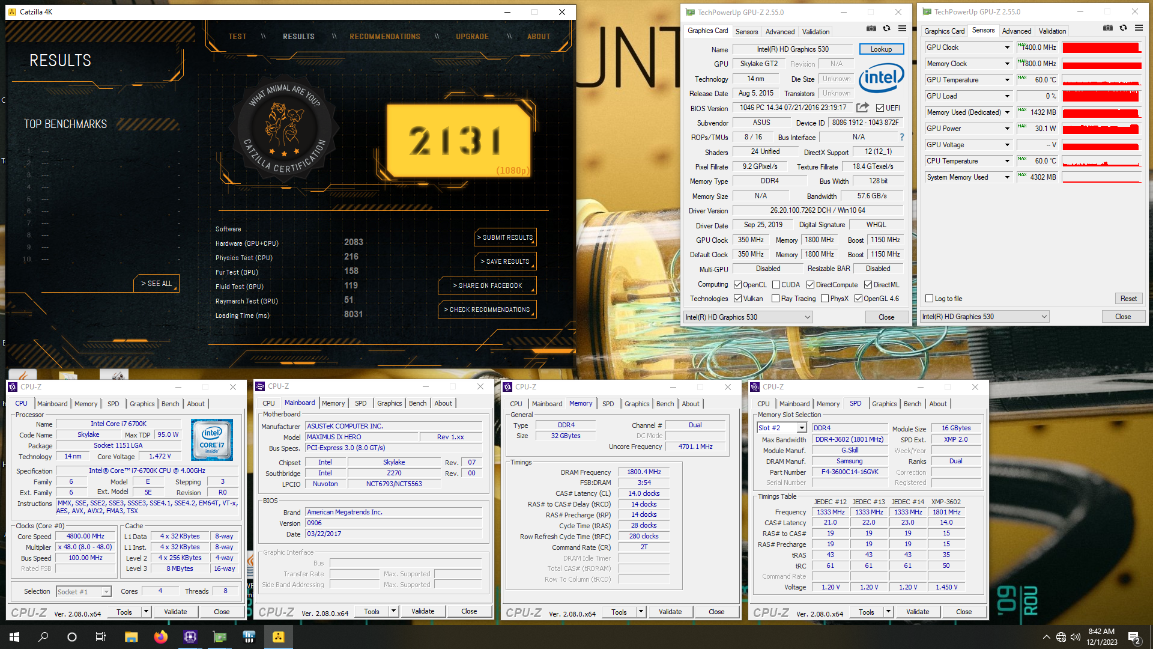Open the Windows Start menu
Image resolution: width=1153 pixels, height=649 pixels.
[x=14, y=637]
